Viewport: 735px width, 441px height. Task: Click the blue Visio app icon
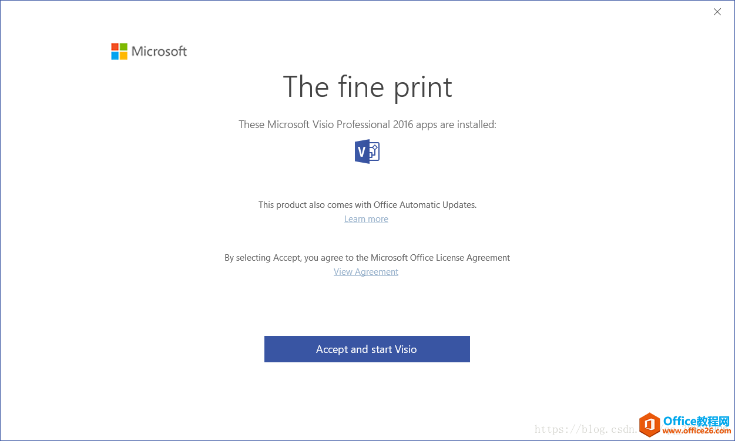click(x=367, y=152)
